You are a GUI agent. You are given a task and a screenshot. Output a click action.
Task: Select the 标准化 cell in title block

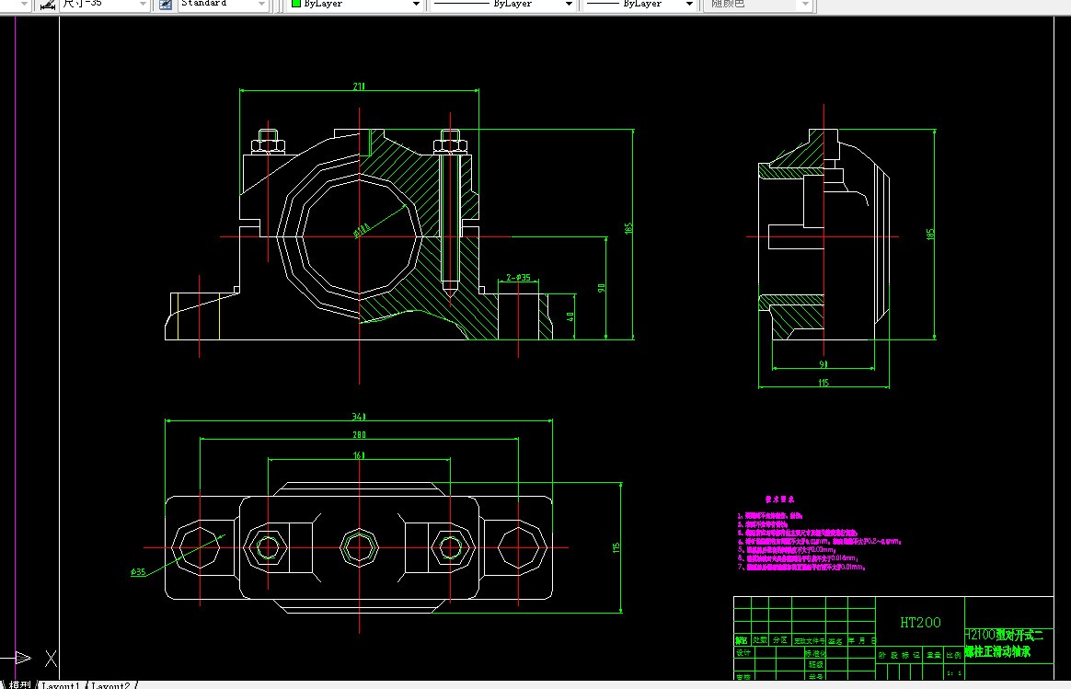click(815, 653)
